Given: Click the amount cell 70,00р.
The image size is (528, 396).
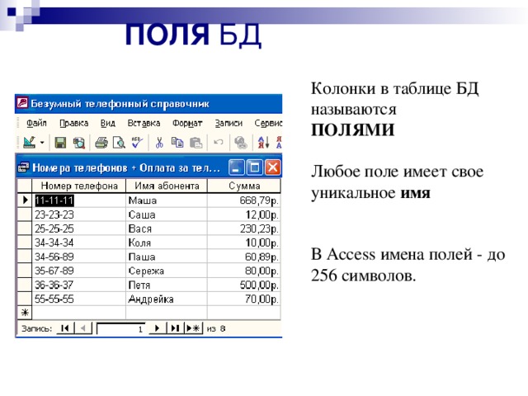Looking at the screenshot, I should tap(244, 299).
